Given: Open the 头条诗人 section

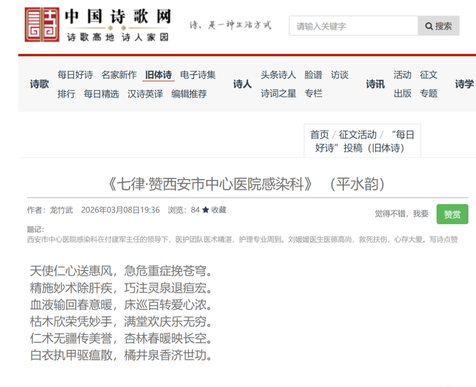Looking at the screenshot, I should click(278, 75).
